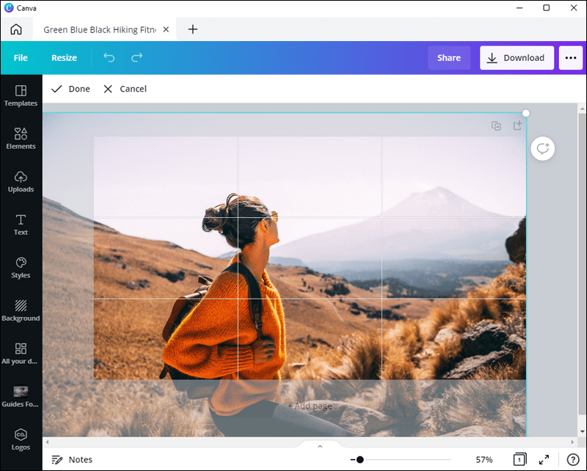Screen dimensions: 587x471
Task: Close the Green Blue Black Hiking tab
Action: tap(167, 29)
